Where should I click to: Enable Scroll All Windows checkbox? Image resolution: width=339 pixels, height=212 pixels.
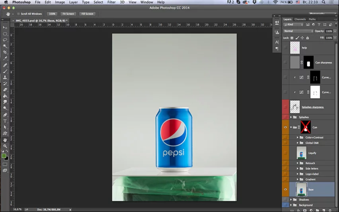[x=19, y=14]
